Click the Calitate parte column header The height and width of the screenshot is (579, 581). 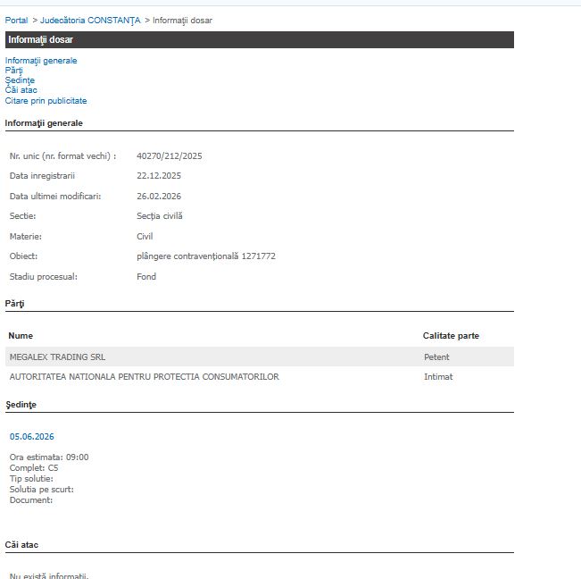click(x=451, y=336)
